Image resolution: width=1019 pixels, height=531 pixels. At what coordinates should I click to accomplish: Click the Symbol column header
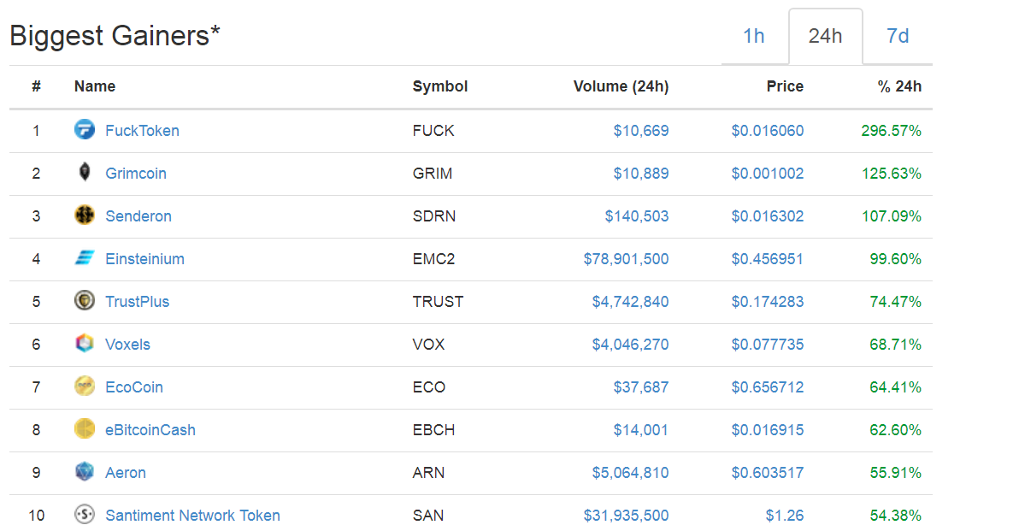click(x=440, y=86)
